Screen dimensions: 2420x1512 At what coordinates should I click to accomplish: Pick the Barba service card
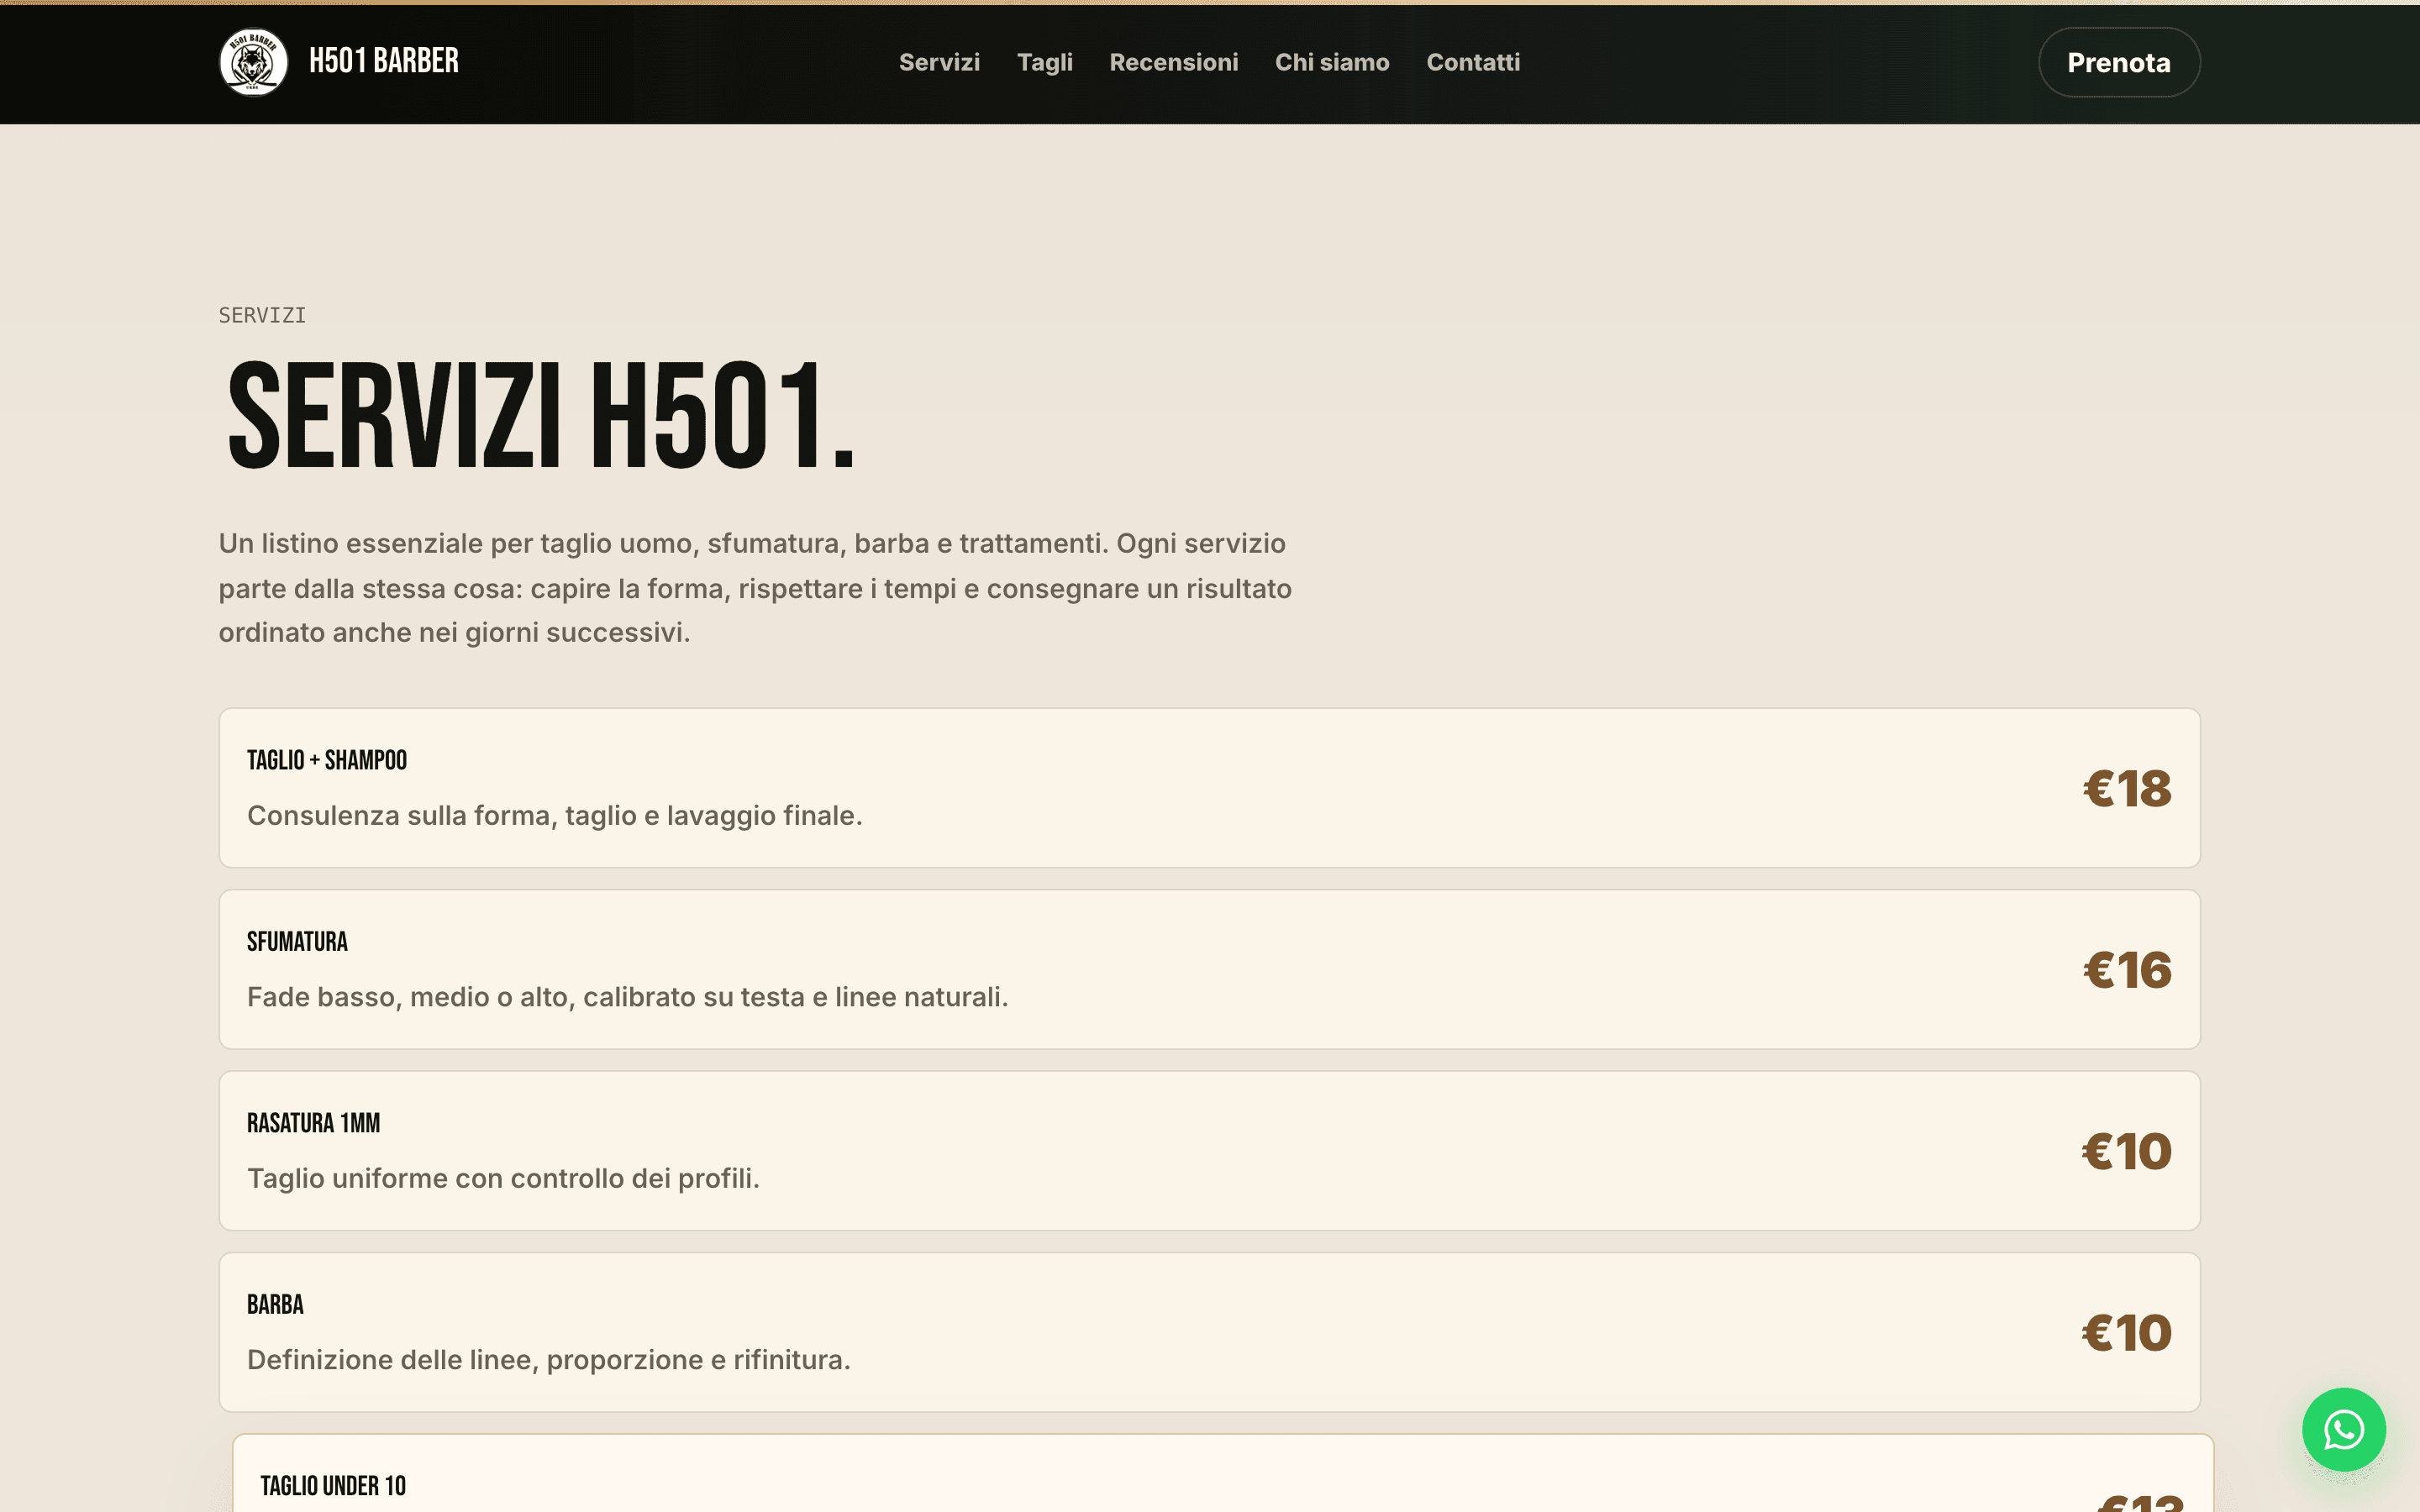(1209, 1332)
